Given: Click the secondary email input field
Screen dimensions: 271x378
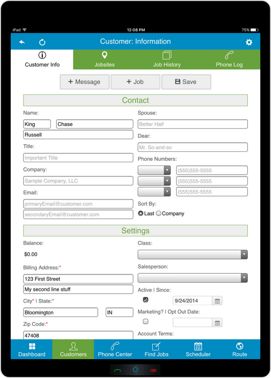Looking at the screenshot, I should pos(78,214).
